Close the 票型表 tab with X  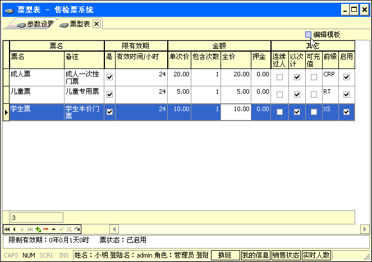click(x=97, y=24)
